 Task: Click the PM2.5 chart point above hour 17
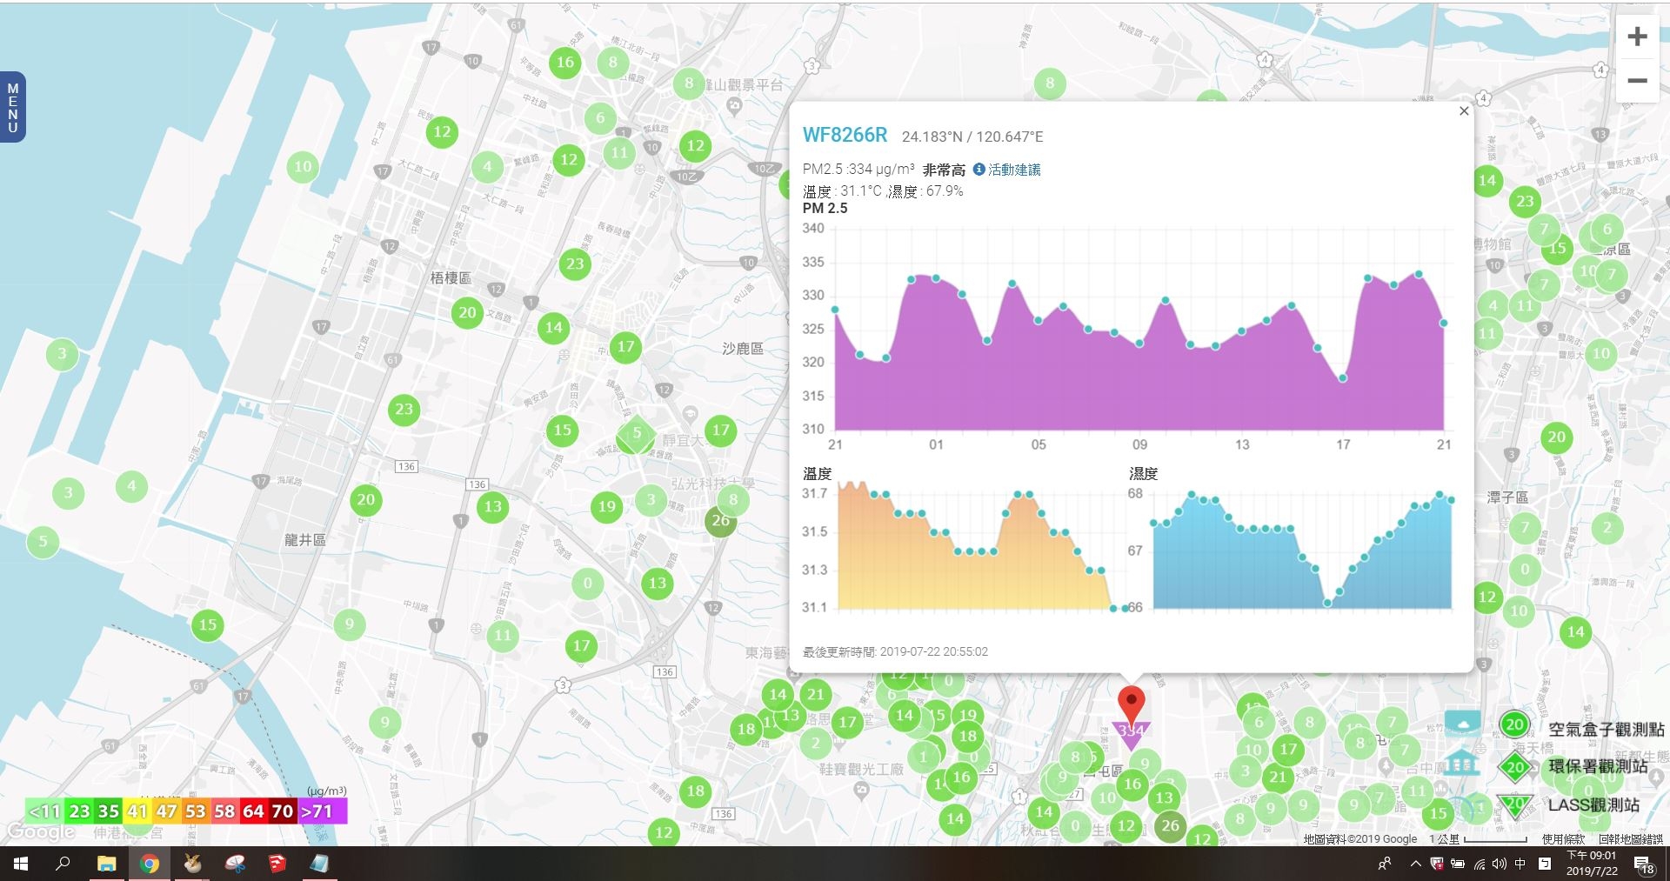click(1343, 378)
